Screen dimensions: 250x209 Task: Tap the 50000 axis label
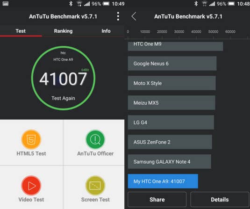(x=213, y=32)
